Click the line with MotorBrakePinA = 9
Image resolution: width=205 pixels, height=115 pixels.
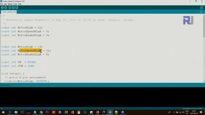pyautogui.click(x=25, y=35)
